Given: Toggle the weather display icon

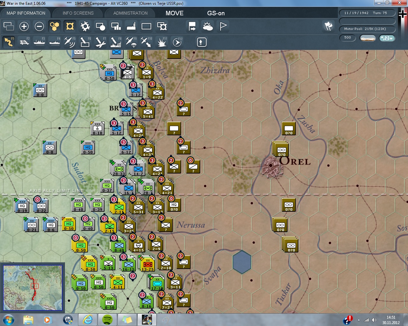Looking at the screenshot, I should coord(208,26).
